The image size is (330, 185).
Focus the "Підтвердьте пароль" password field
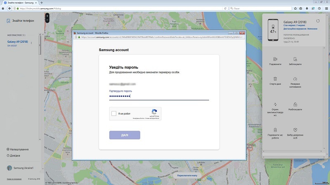point(159,96)
